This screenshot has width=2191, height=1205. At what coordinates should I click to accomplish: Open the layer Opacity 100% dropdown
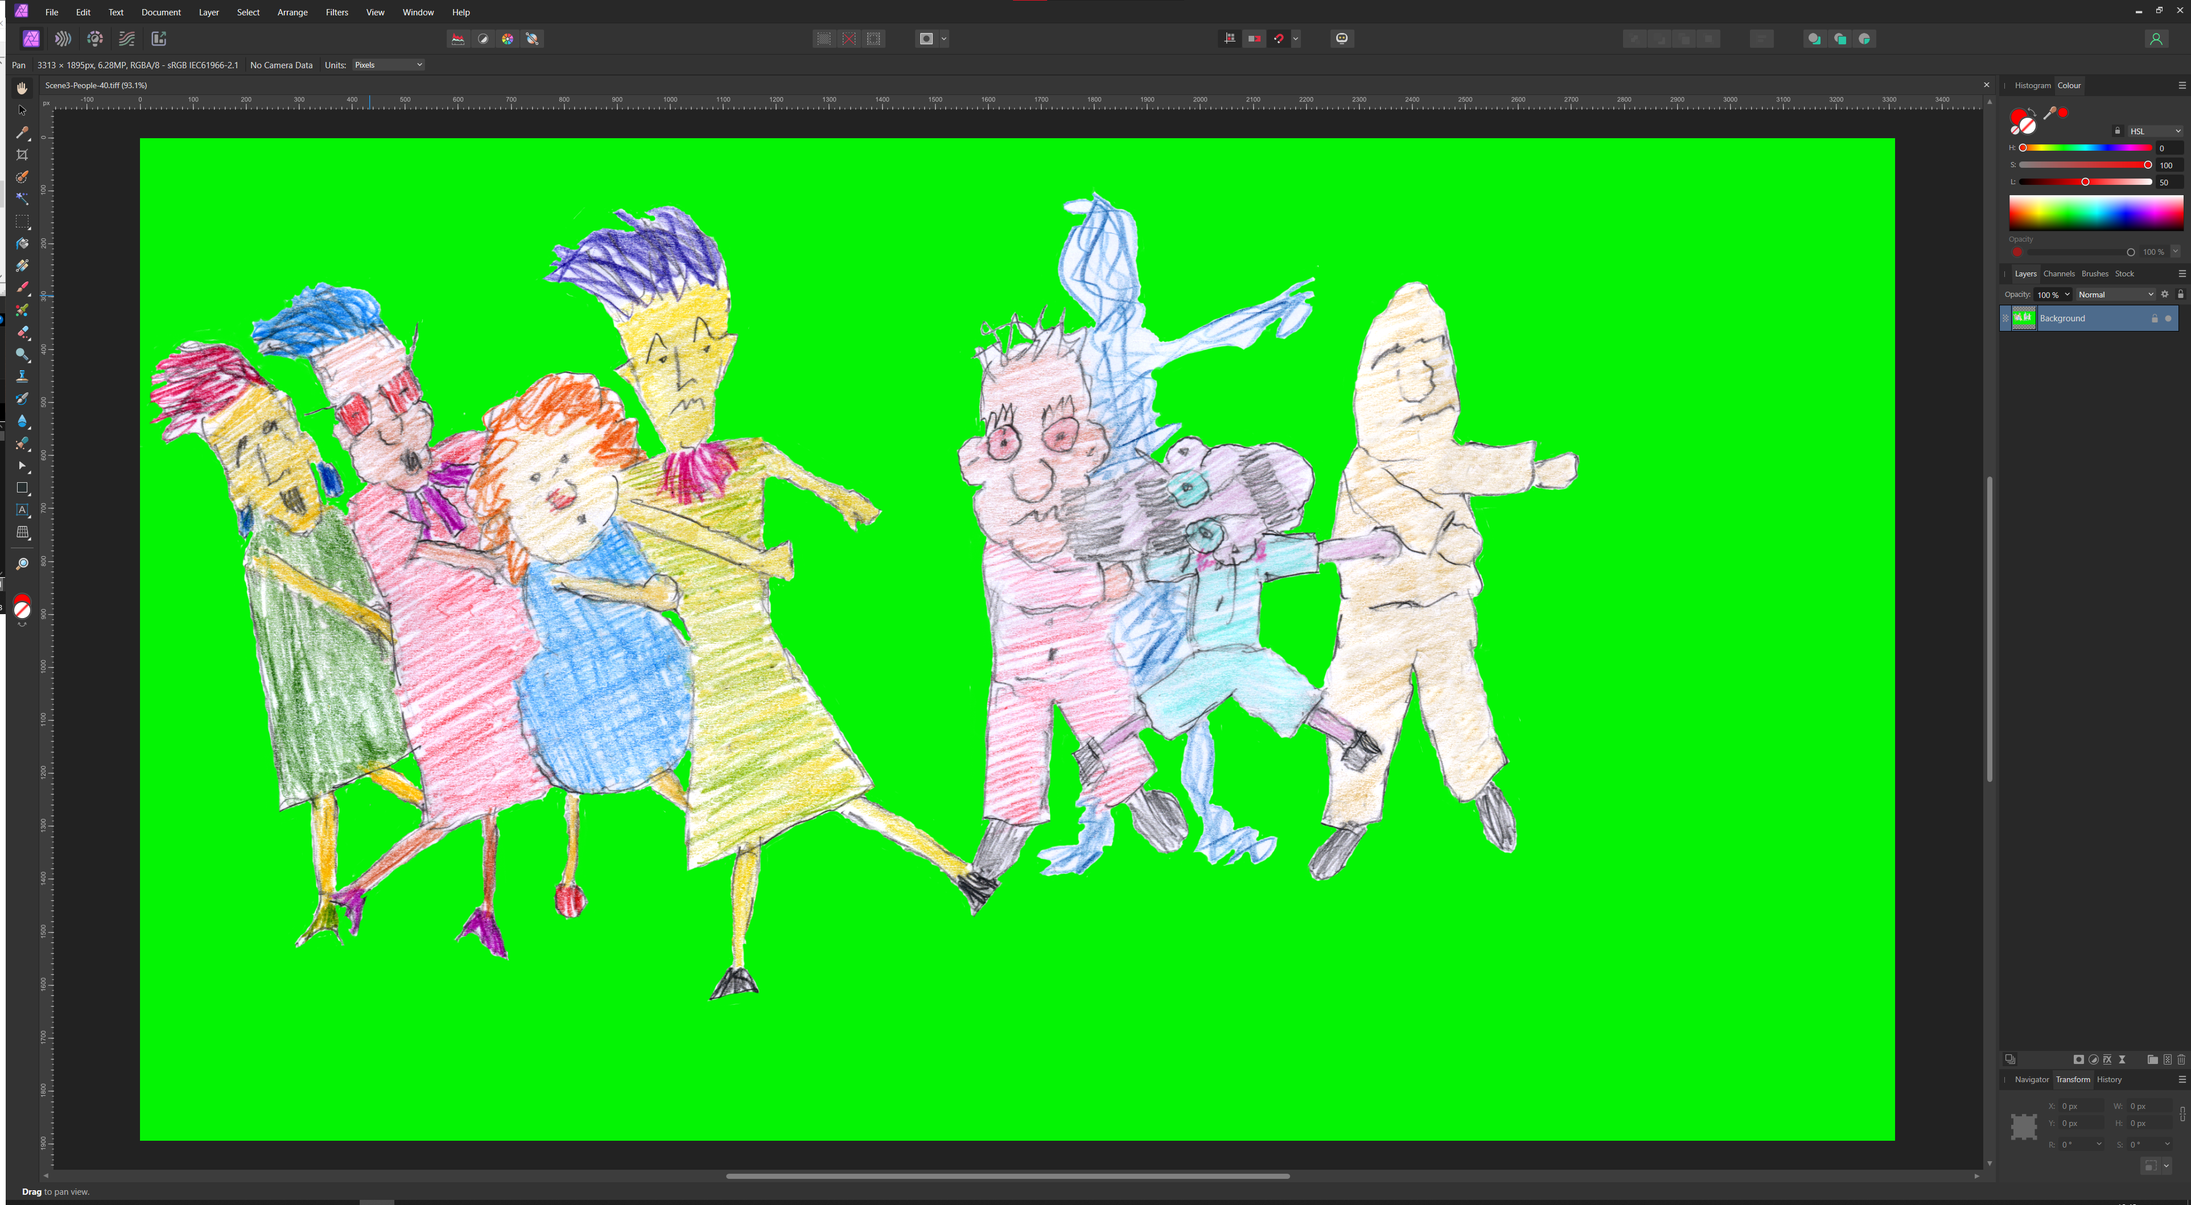coord(2067,294)
